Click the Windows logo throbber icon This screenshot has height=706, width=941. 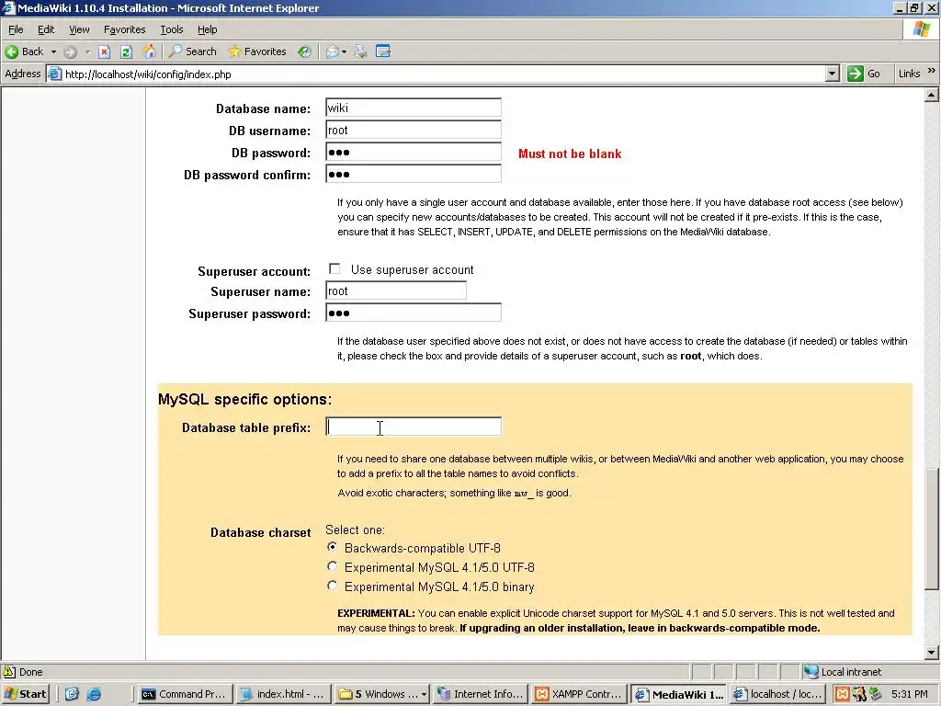pos(922,29)
